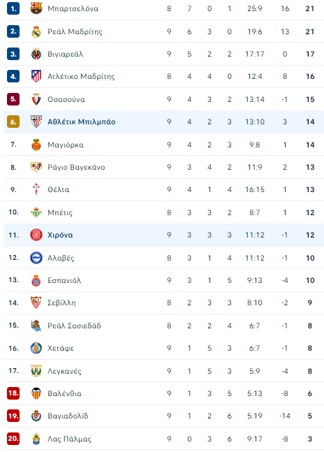Open the Girona red crest icon
This screenshot has width=324, height=452.
(36, 235)
